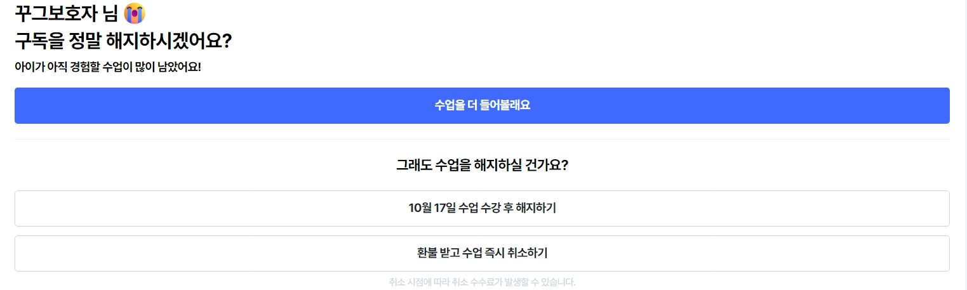This screenshot has height=290, width=967.
Task: Click the cancellation fee notice text
Action: 482,282
